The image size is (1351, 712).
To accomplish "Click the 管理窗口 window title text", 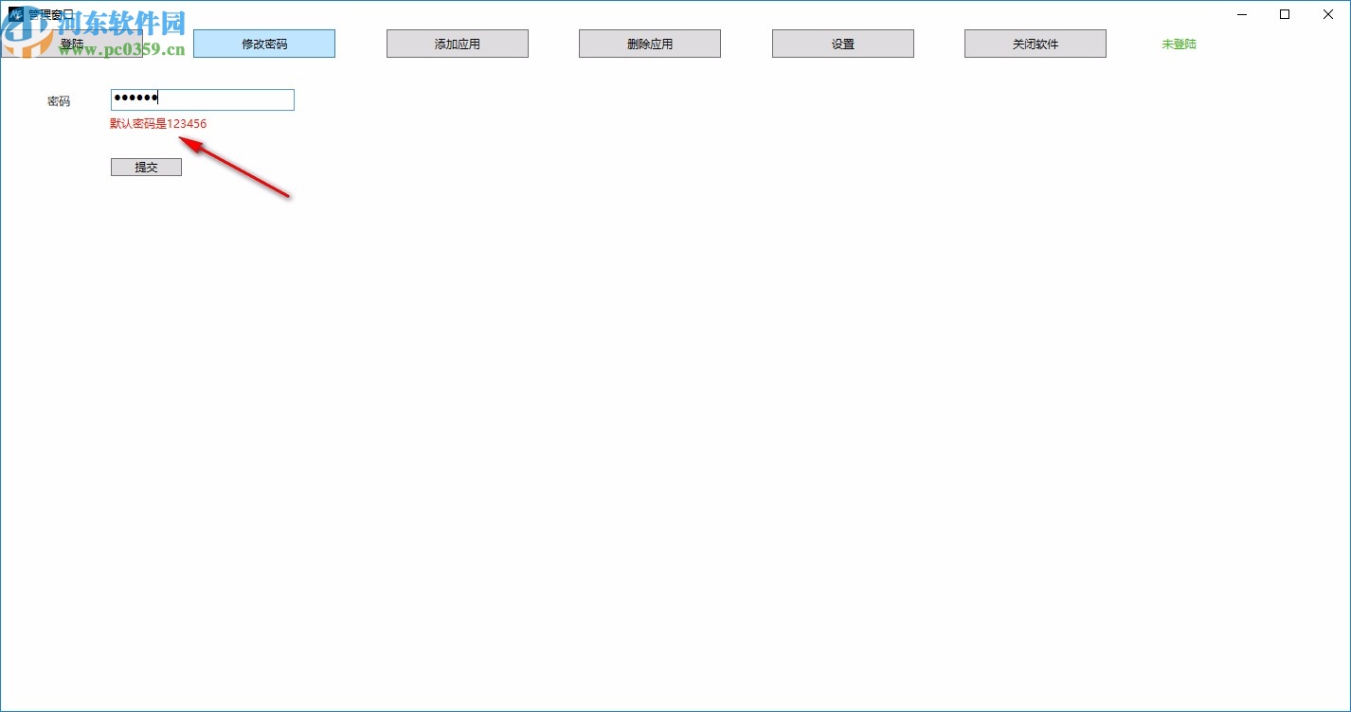I will pos(47,13).
